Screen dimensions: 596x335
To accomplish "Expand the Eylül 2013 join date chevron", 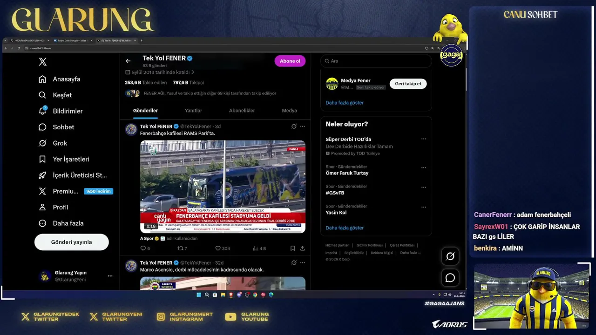I will 193,72.
